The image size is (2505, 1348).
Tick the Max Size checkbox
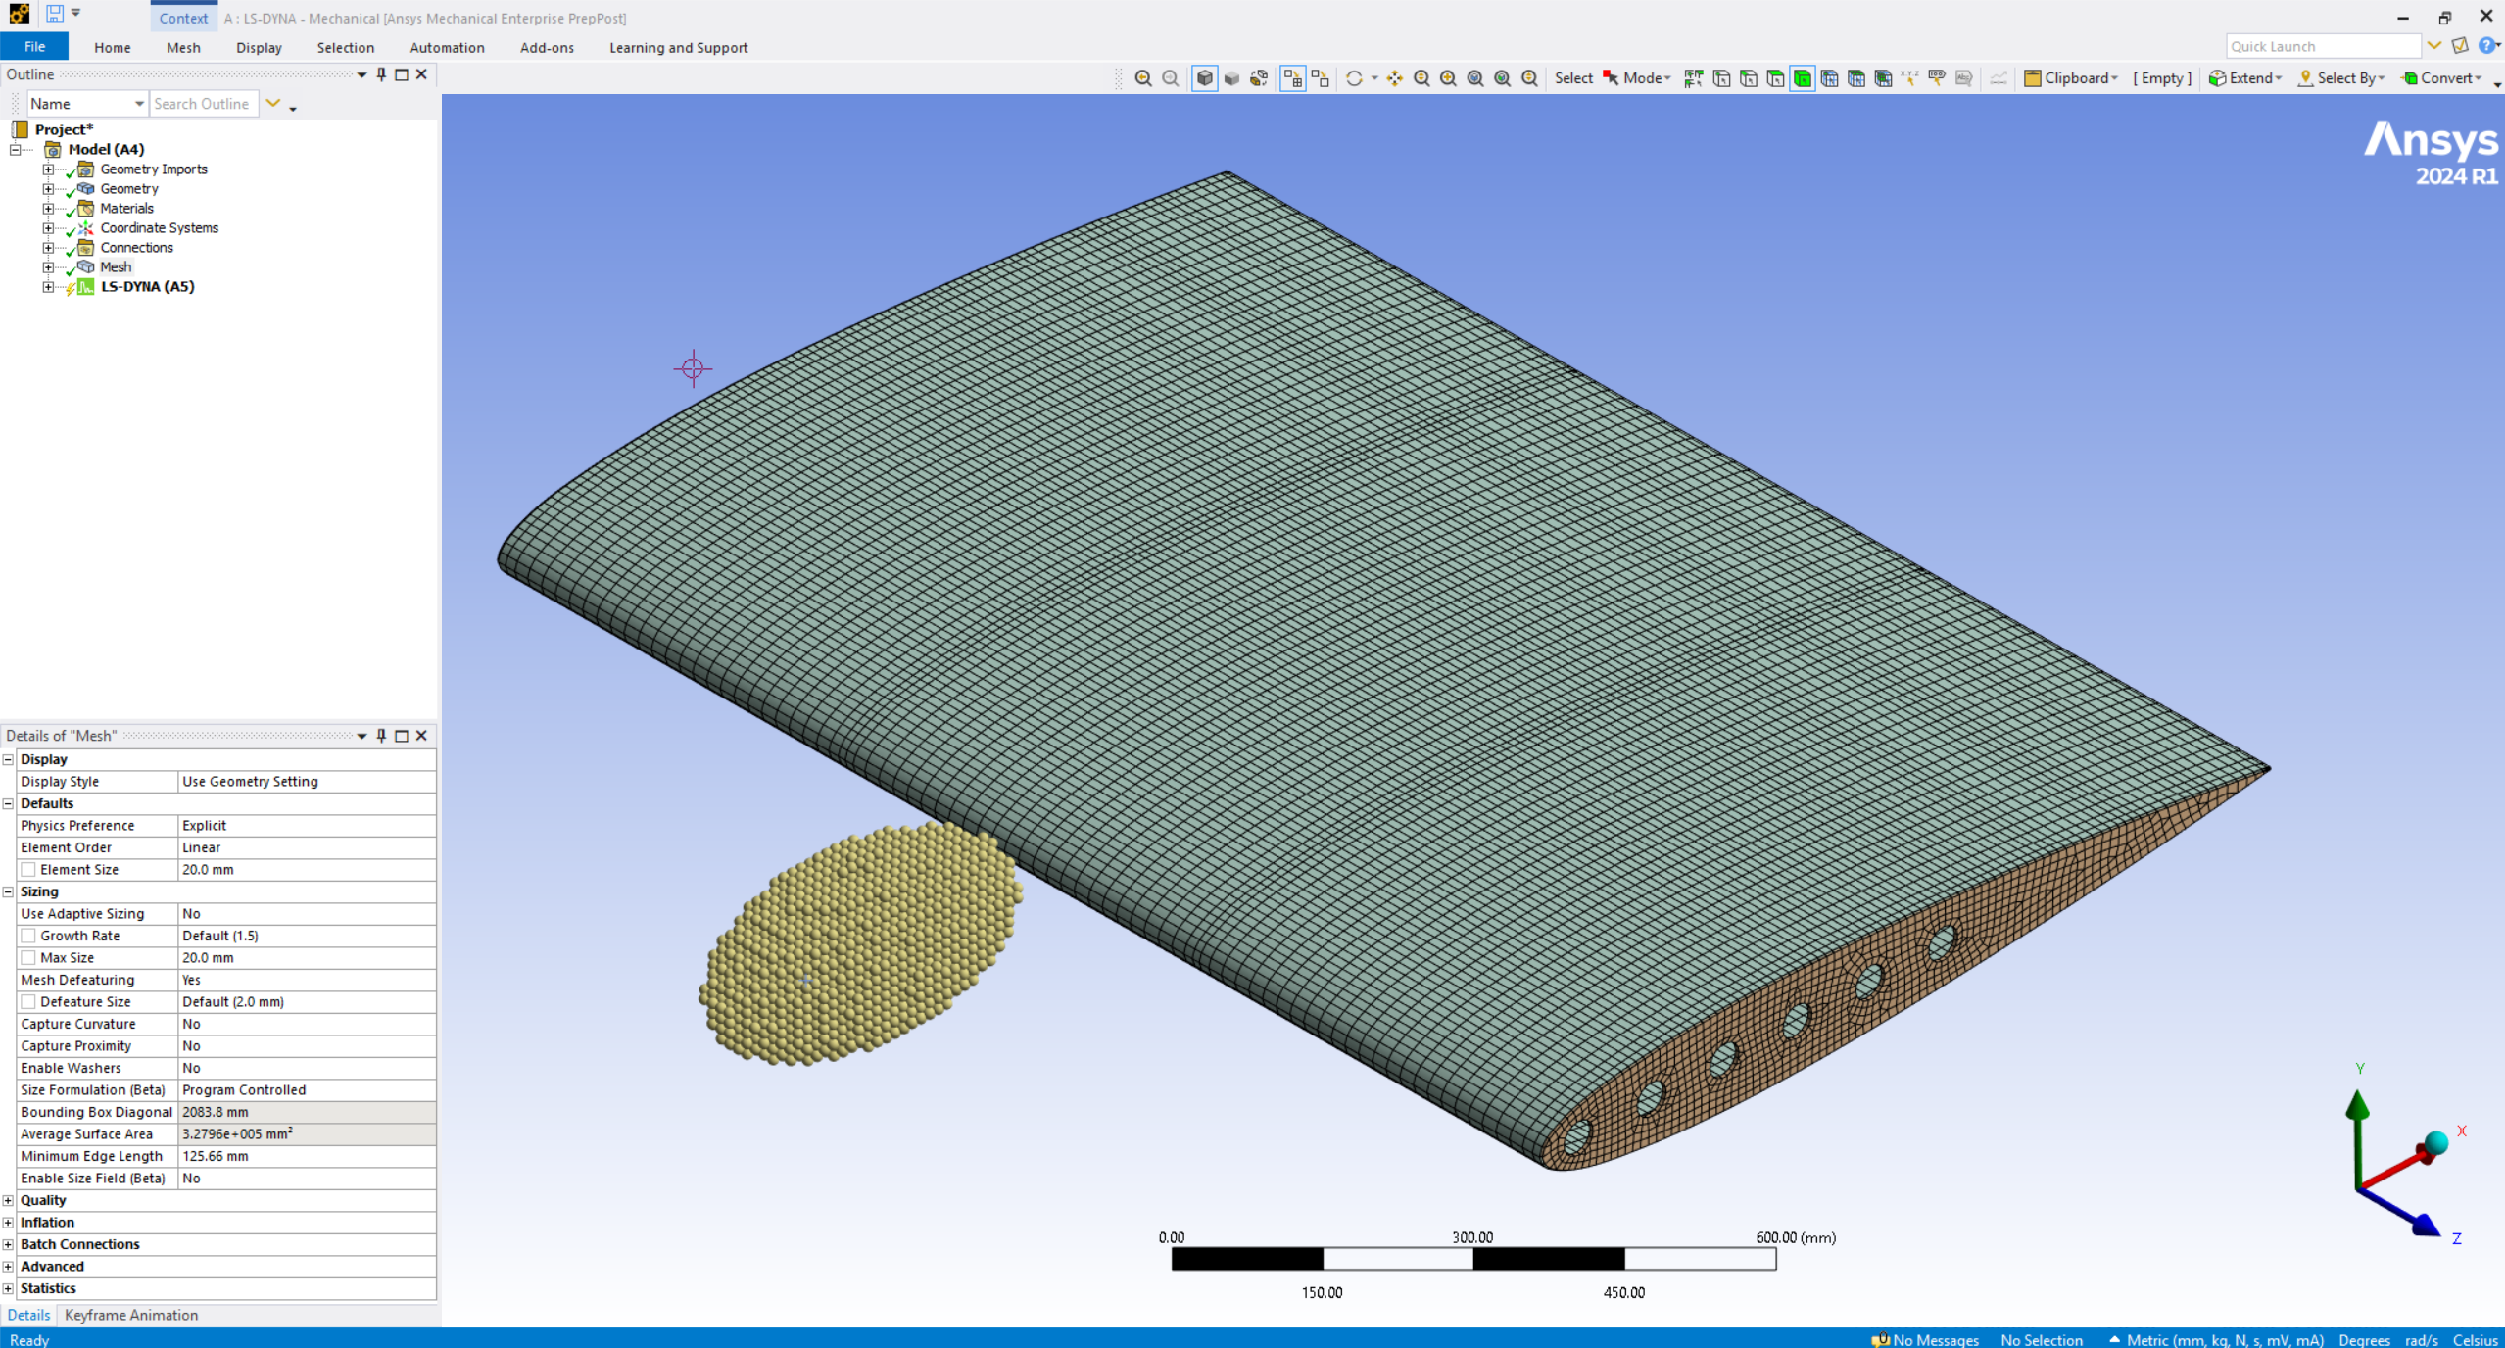28,958
